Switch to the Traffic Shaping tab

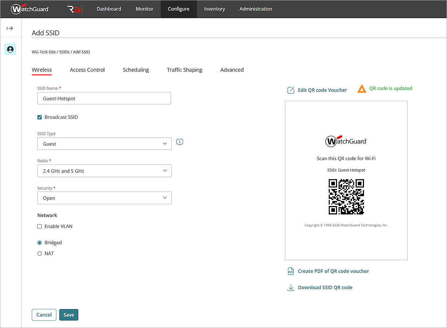[185, 70]
